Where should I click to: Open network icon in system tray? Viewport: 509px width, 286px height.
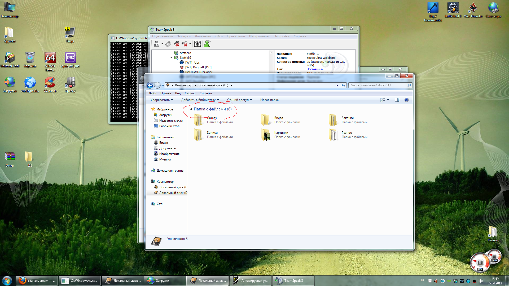[x=455, y=281]
